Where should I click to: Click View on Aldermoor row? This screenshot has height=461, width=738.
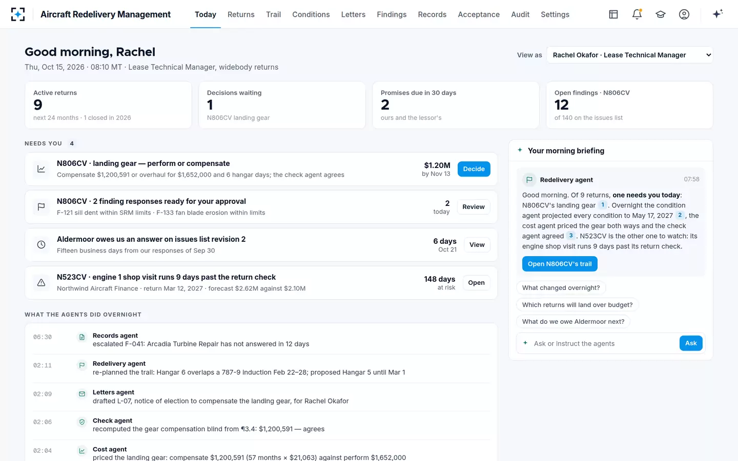pos(477,245)
